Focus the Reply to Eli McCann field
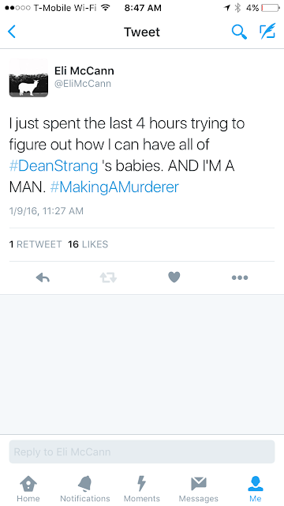Viewport: 284px width, 506px height. (x=142, y=451)
